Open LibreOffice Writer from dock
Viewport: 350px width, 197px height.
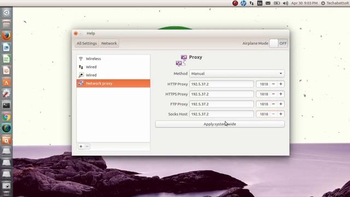pos(6,48)
